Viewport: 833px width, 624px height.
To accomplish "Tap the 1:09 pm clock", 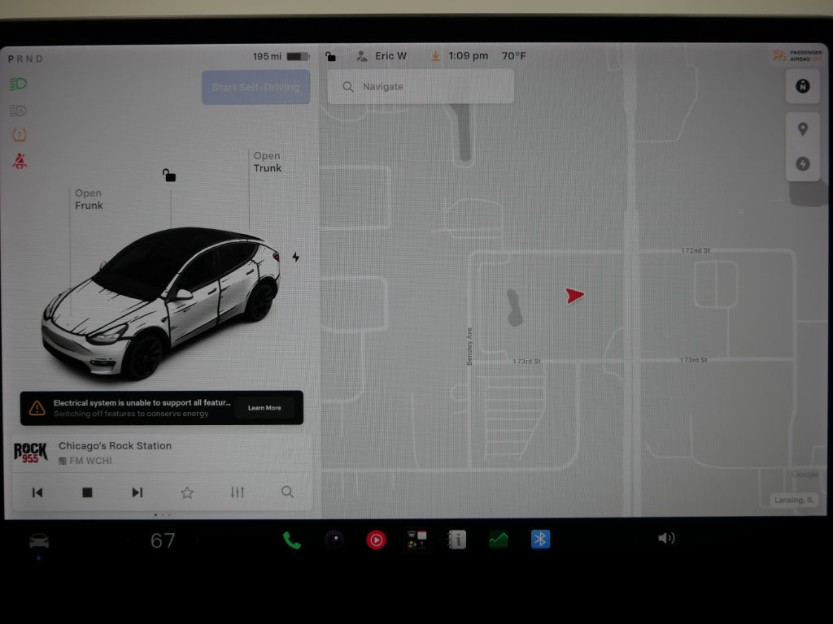I will pos(468,56).
